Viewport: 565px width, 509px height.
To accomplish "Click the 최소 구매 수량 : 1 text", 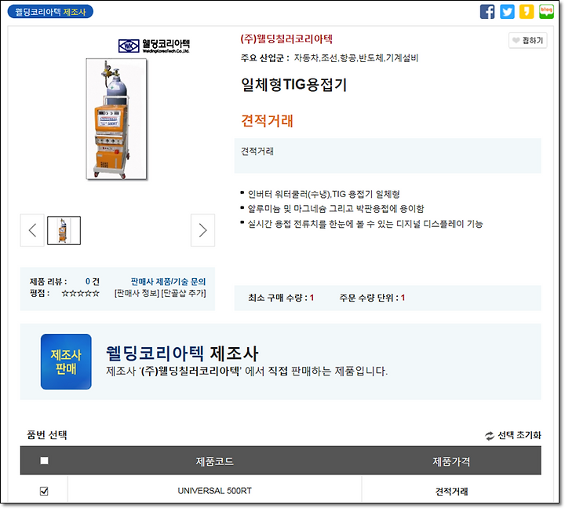I will pyautogui.click(x=281, y=298).
